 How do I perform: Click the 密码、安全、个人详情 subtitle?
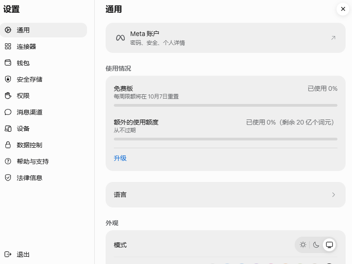(158, 43)
